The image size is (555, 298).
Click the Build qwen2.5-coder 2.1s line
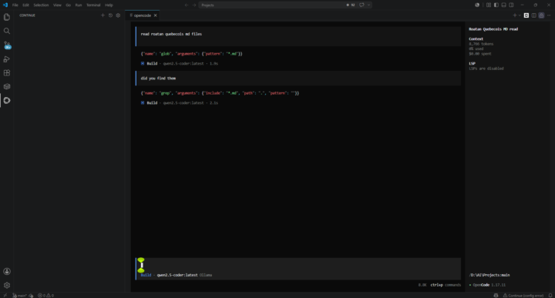180,103
